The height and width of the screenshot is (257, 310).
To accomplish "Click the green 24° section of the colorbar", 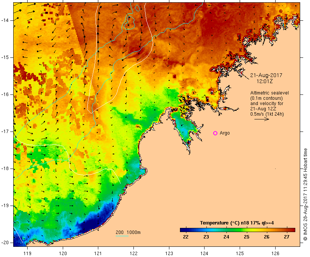I will pyautogui.click(x=226, y=230).
